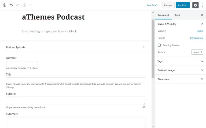Image resolution: width=206 pixels, height=128 pixels.
Task: Tick the Pending Review checkbox
Action: 159,45
